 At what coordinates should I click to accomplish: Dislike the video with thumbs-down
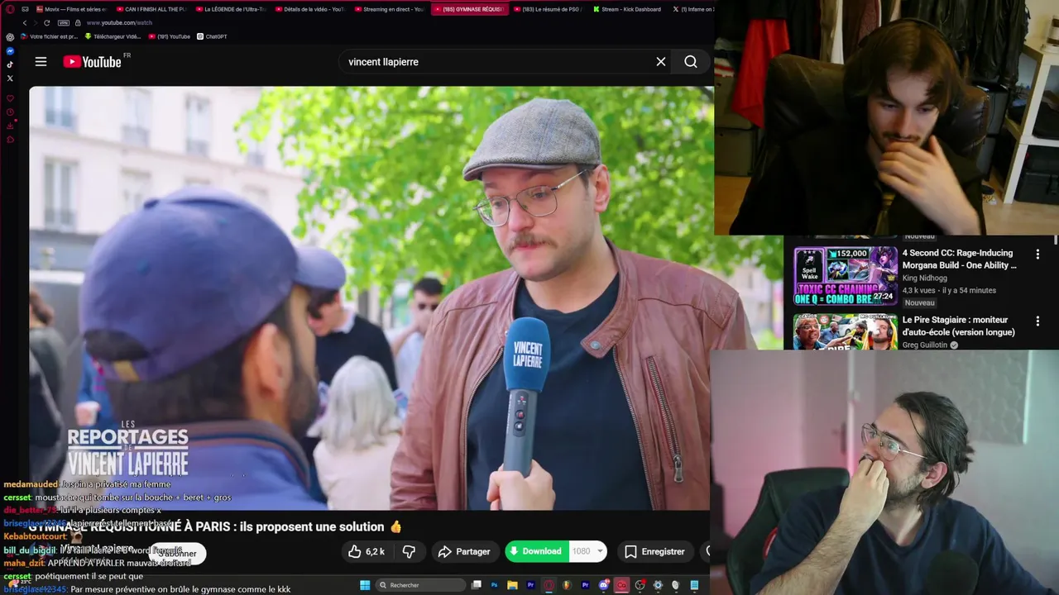click(x=409, y=551)
